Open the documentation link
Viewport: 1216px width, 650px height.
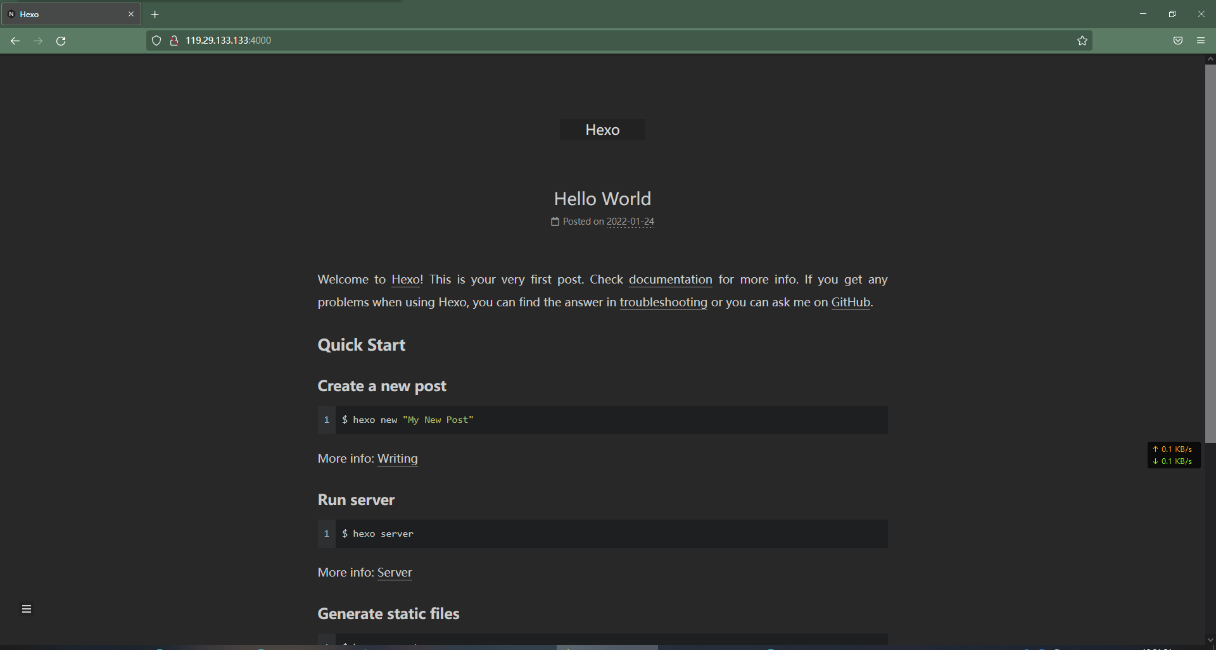670,279
